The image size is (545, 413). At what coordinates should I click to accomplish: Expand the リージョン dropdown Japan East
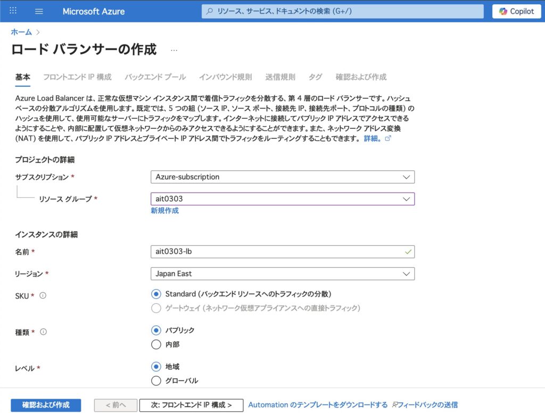[283, 274]
